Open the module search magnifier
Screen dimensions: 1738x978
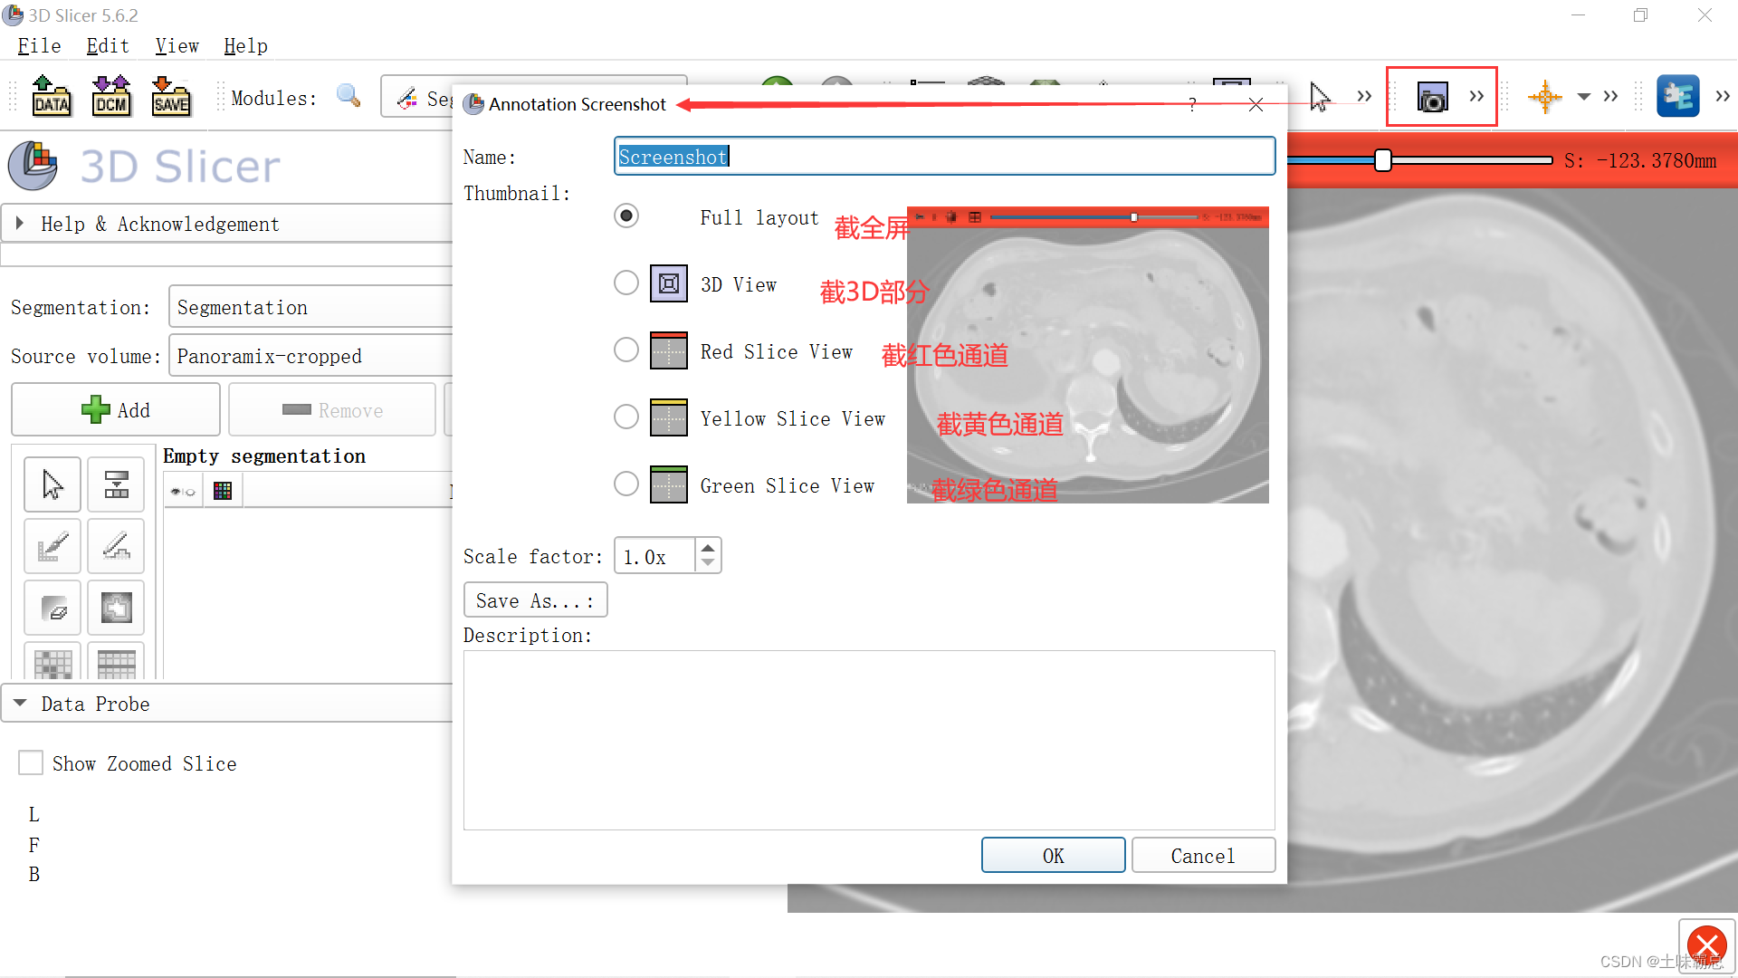point(348,95)
